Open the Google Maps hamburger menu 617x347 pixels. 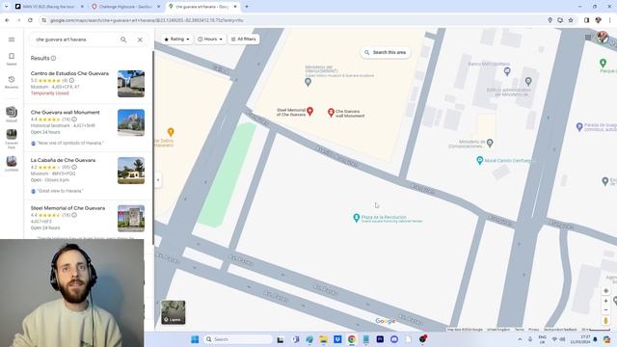click(12, 40)
